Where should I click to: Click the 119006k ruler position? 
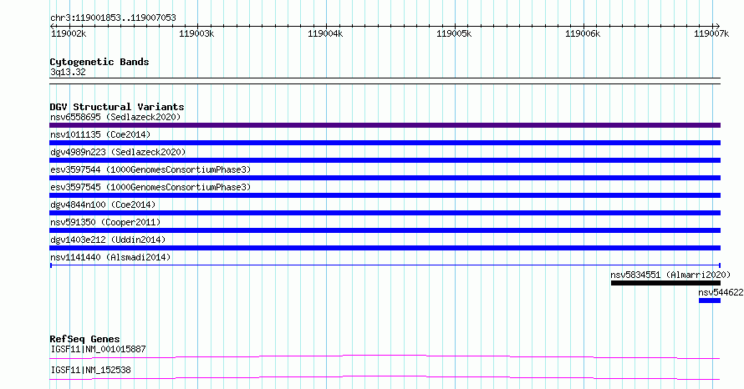(x=583, y=33)
